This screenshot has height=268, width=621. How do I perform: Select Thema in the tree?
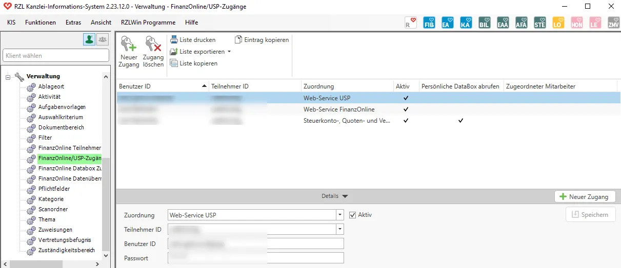click(x=47, y=219)
